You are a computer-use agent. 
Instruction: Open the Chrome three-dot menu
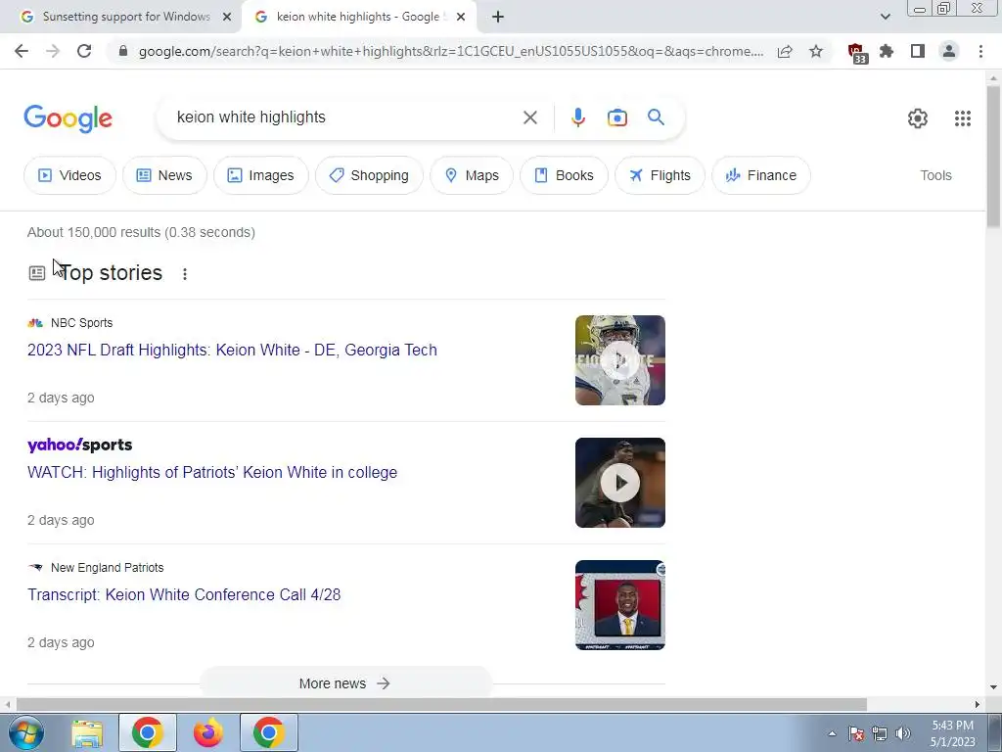point(980,51)
